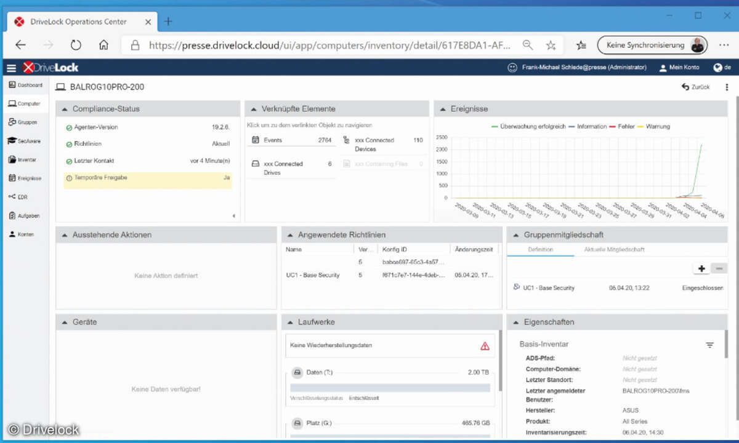Collapse the Verknüpfte Elemente panel
Image resolution: width=739 pixels, height=443 pixels.
[x=253, y=109]
